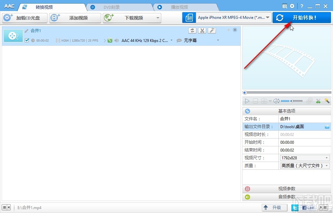Mute the preview player speaker icon
The width and height of the screenshot is (333, 213).
[276, 101]
